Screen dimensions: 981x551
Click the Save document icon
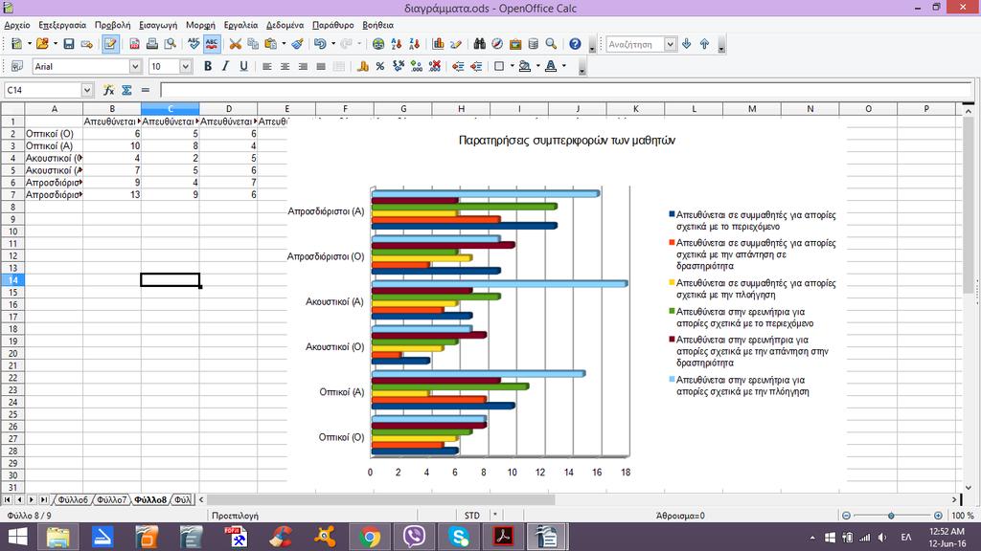click(x=69, y=44)
